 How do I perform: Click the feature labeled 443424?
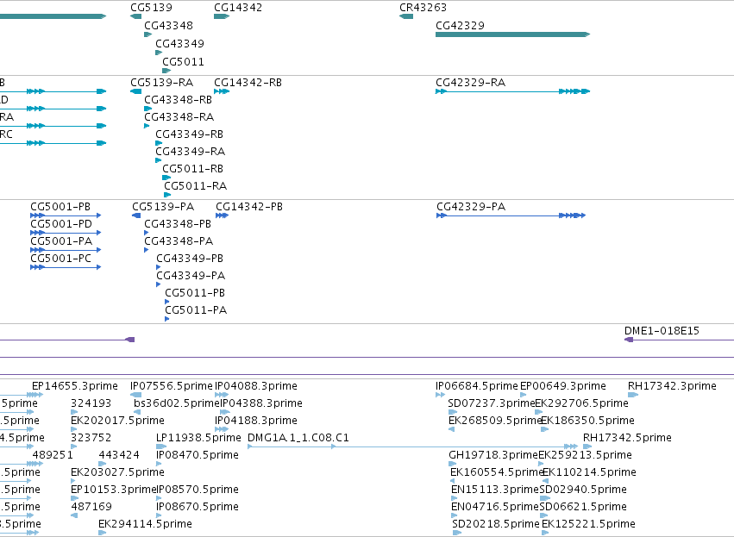[119, 455]
